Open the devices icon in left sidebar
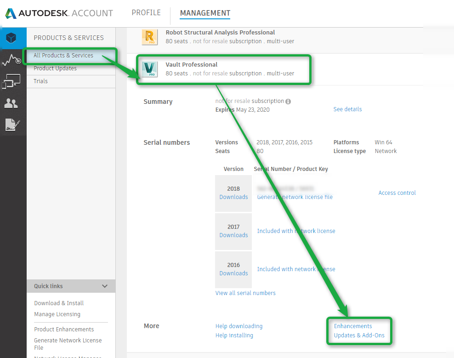The image size is (454, 358). 11,82
